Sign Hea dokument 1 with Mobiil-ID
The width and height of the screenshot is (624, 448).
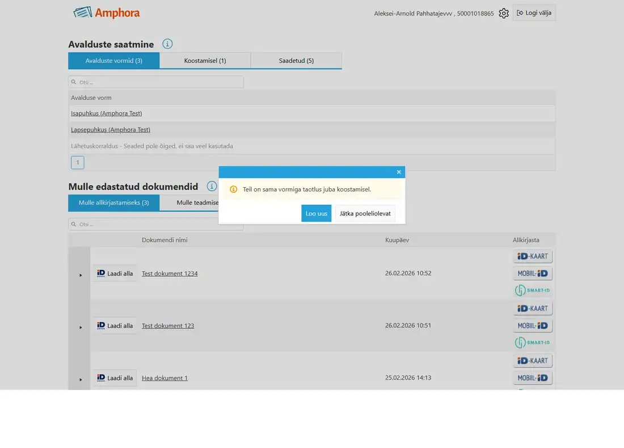pyautogui.click(x=533, y=378)
